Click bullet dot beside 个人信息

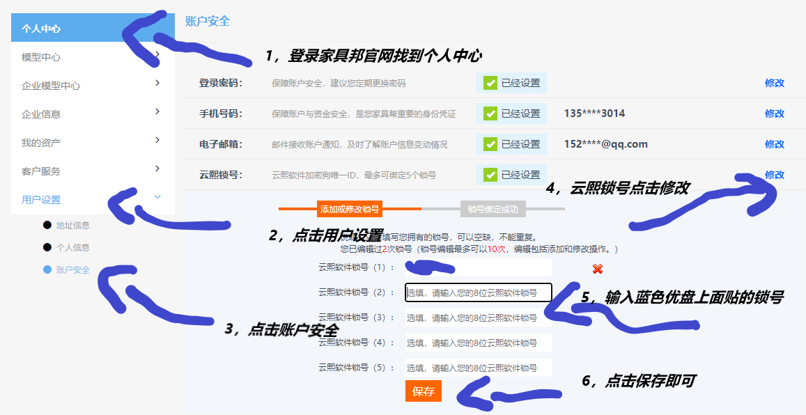(x=47, y=247)
